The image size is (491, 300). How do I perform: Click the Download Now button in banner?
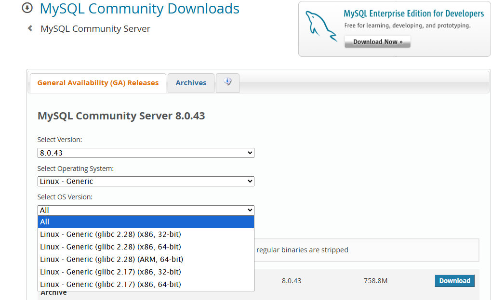pos(377,41)
